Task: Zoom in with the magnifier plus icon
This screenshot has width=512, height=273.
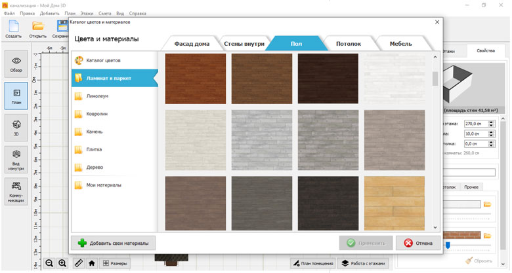Action: (62, 263)
